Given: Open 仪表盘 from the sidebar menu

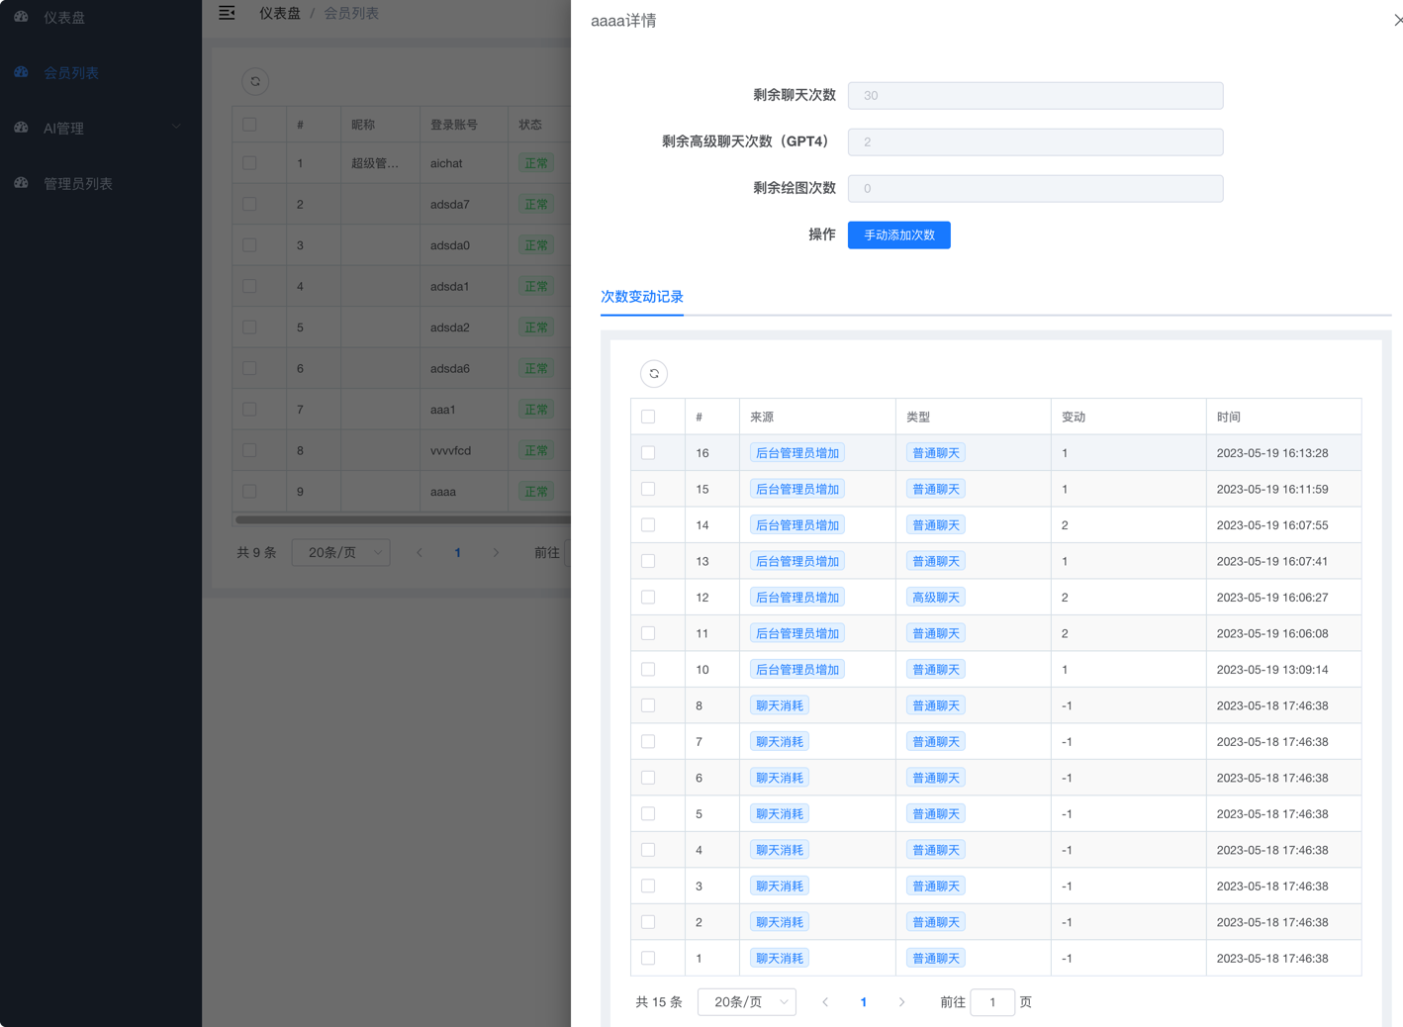Looking at the screenshot, I should pos(64,17).
